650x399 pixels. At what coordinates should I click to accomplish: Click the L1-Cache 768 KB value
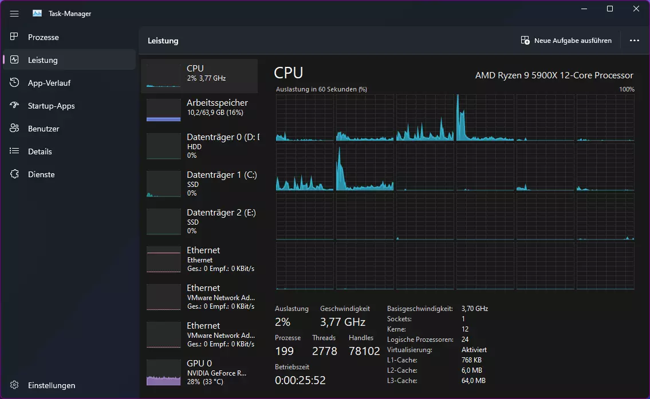pos(471,360)
